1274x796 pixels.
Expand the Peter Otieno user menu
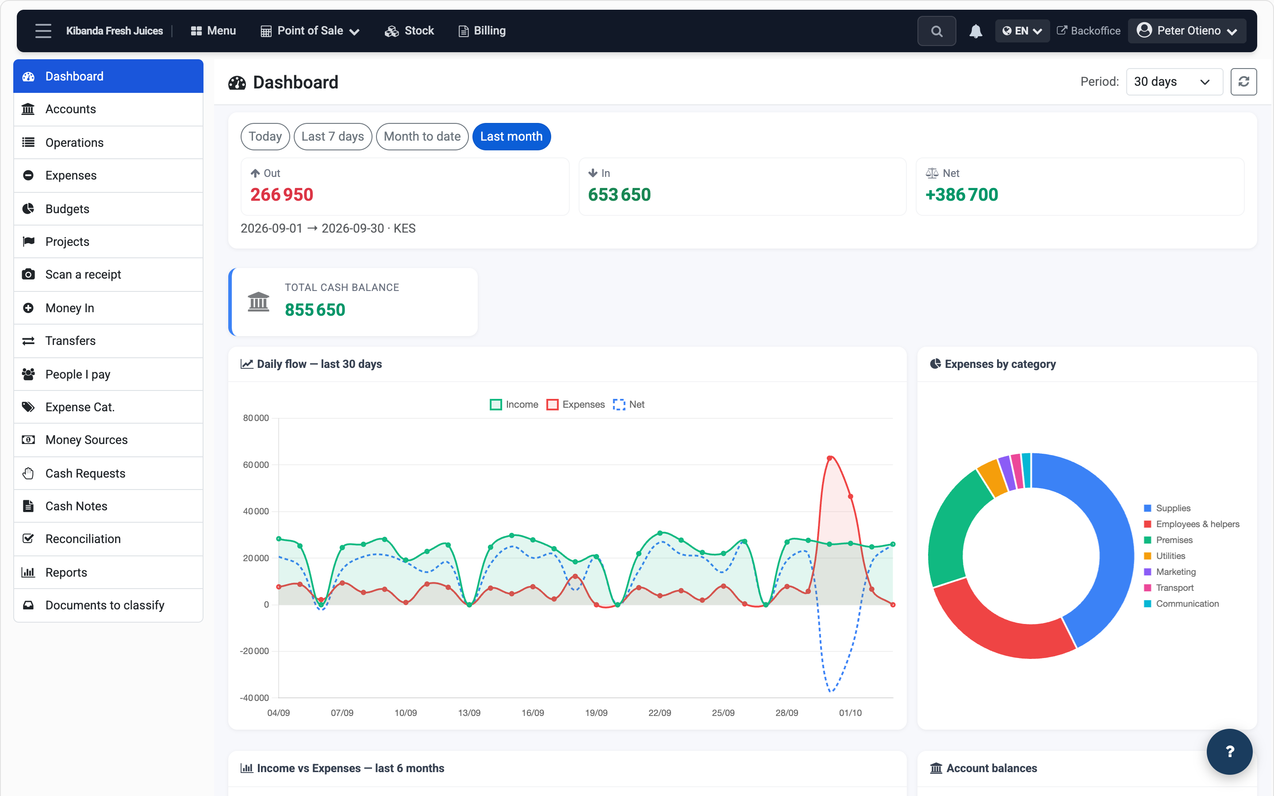point(1186,31)
